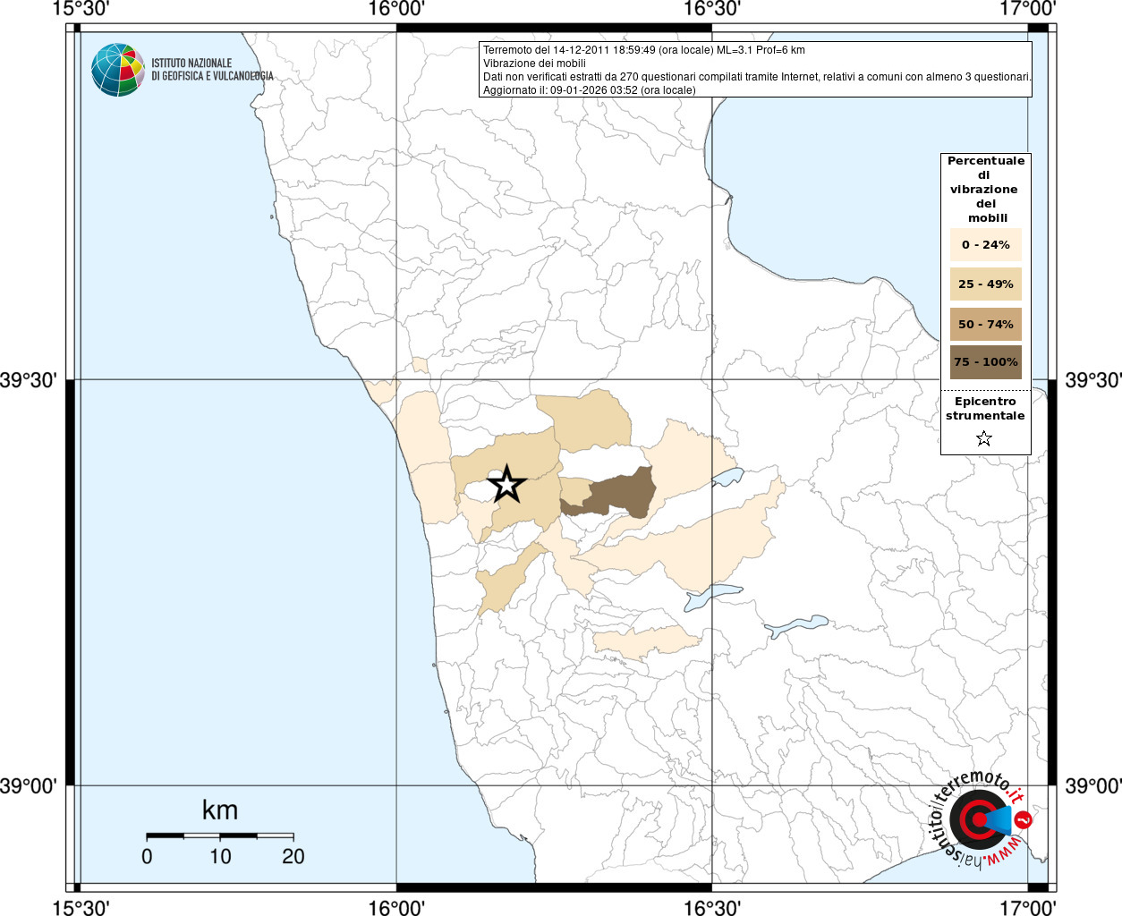The width and height of the screenshot is (1122, 916).
Task: Click the scale bar's '10' value
Action: (x=220, y=856)
